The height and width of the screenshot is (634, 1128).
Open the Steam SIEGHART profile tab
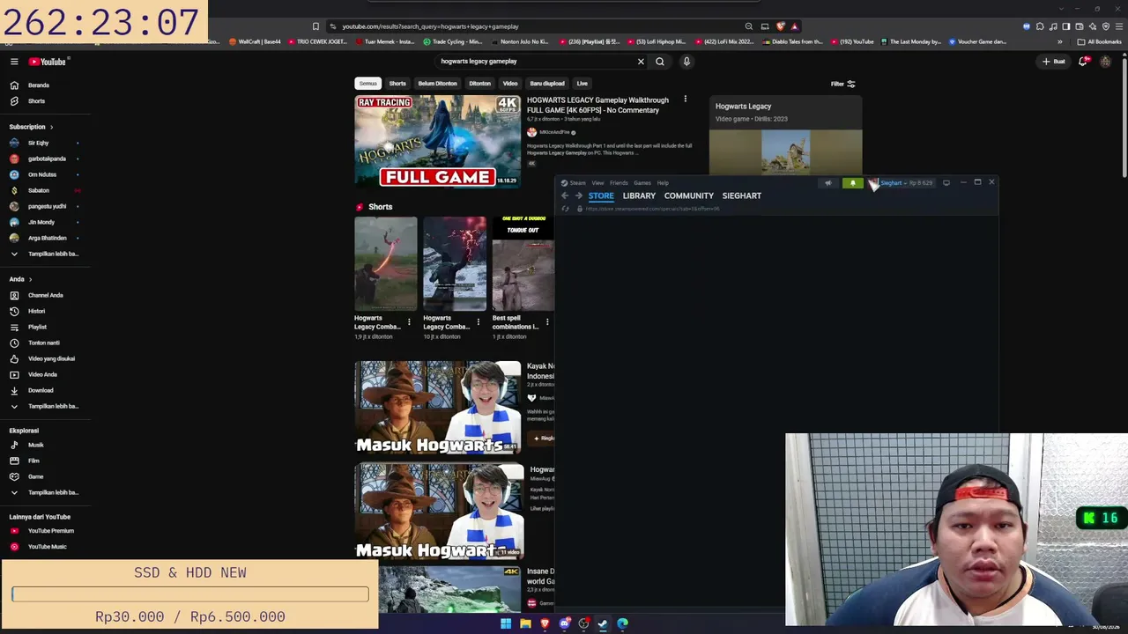pyautogui.click(x=742, y=195)
